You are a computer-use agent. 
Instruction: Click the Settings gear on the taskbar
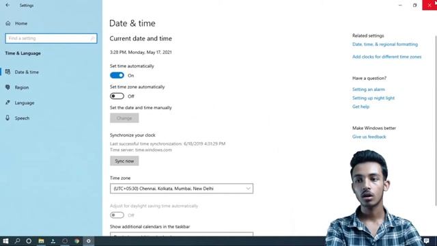88,241
